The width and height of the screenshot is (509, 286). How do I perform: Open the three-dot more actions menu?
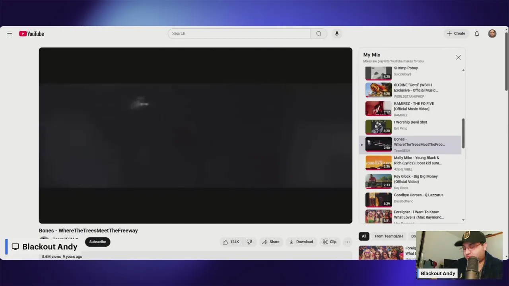(x=348, y=242)
